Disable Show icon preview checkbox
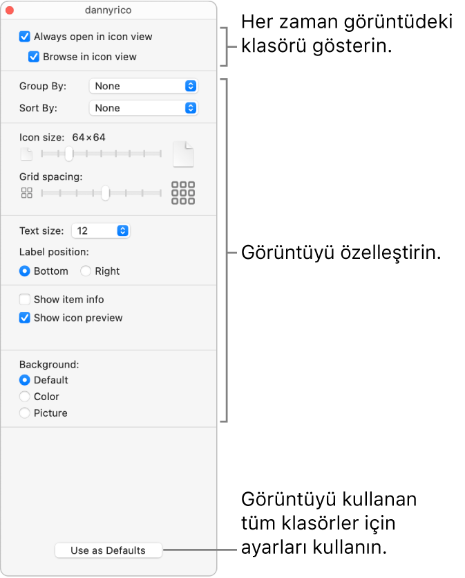This screenshot has height=578, width=465. (25, 318)
